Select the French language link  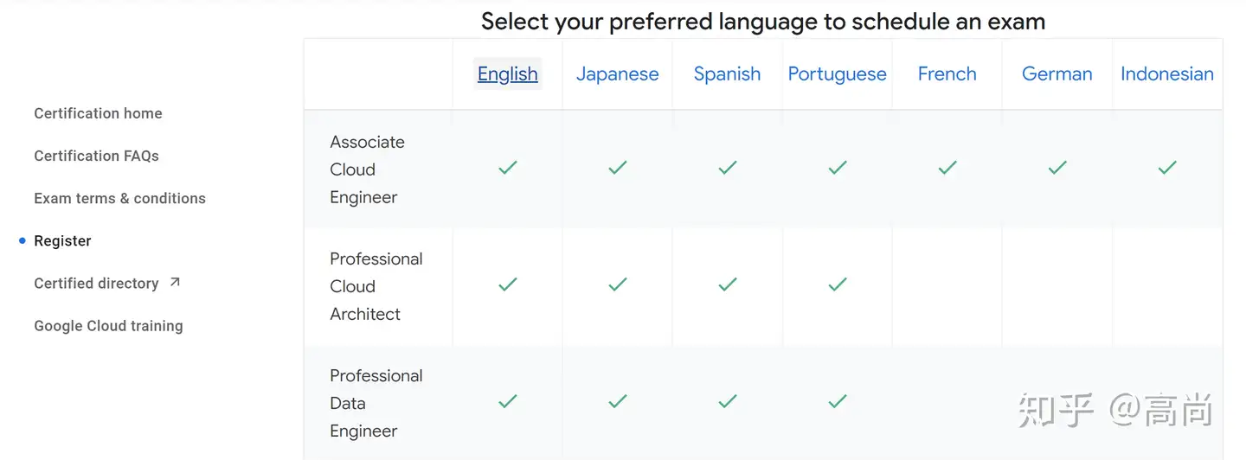coord(947,74)
